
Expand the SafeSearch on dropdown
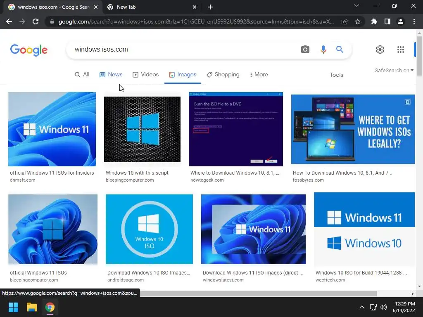click(x=394, y=70)
